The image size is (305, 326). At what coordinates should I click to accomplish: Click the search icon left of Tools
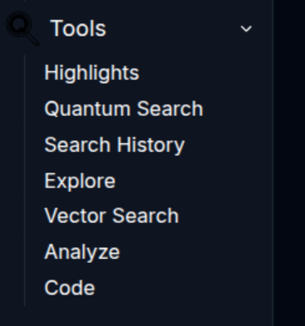click(x=22, y=28)
